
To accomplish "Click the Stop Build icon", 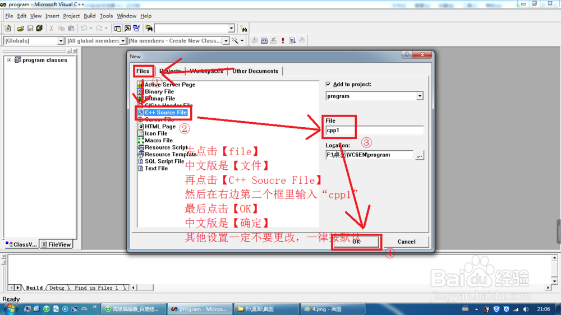I will click(273, 40).
